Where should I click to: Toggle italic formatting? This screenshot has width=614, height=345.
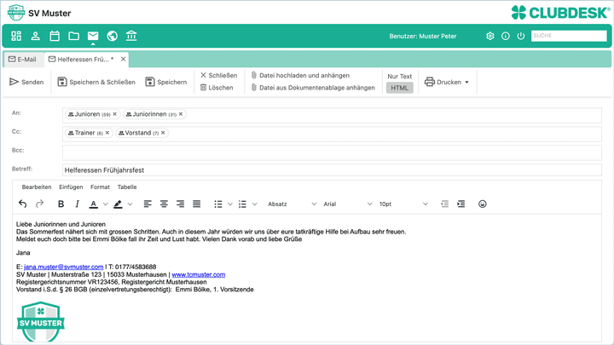point(77,204)
